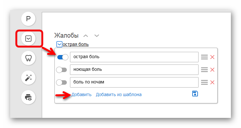Move Жалобы section up with the up chevron

[x=86, y=36]
